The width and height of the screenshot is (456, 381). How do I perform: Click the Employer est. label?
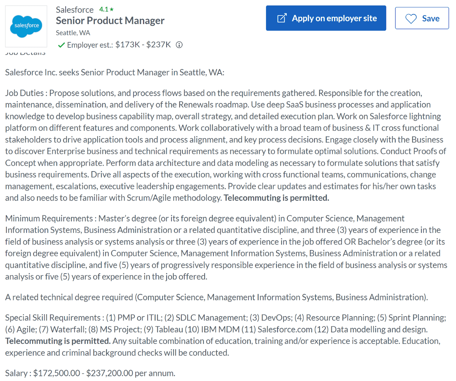[90, 45]
